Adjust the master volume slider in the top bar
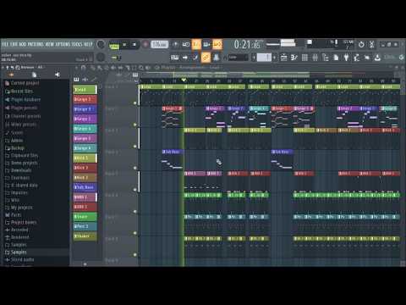 click(273, 44)
